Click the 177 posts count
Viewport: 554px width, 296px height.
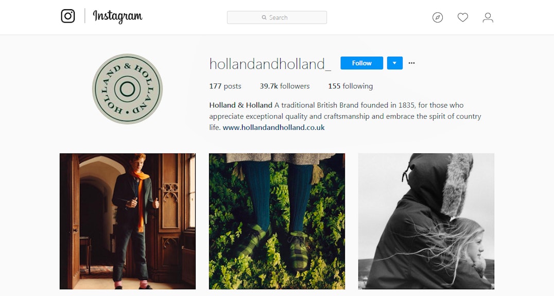pyautogui.click(x=225, y=86)
